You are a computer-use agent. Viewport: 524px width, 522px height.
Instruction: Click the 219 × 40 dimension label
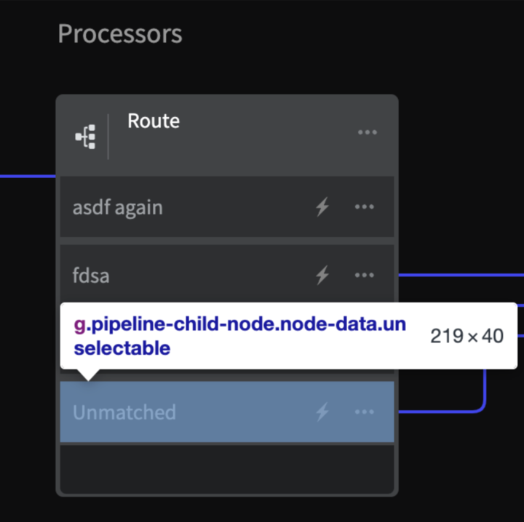coord(467,336)
